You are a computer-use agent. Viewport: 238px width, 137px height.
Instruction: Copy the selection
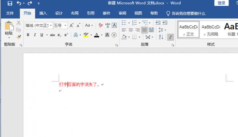18,30
